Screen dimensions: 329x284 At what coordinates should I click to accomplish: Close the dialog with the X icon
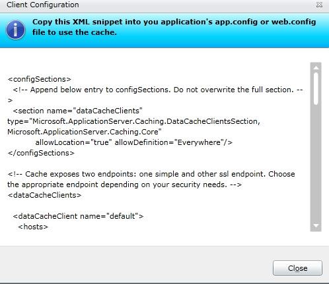(319, 5)
